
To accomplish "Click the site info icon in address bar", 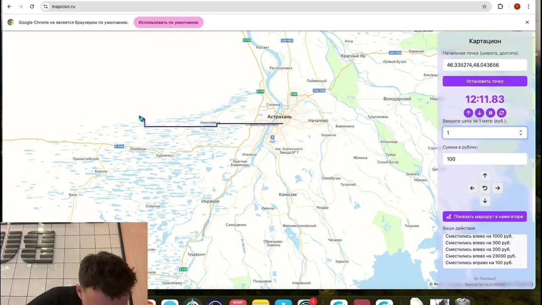I will (x=46, y=6).
